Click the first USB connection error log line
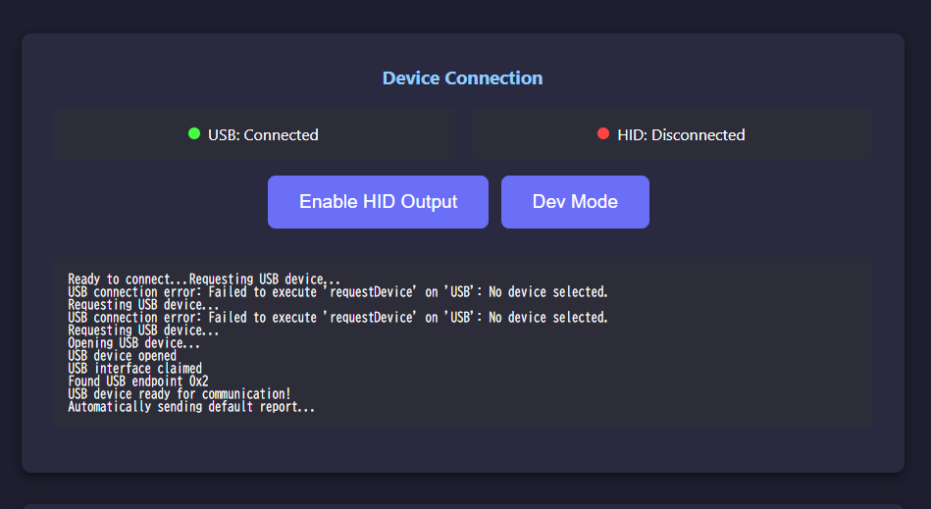This screenshot has height=509, width=931. pyautogui.click(x=337, y=292)
